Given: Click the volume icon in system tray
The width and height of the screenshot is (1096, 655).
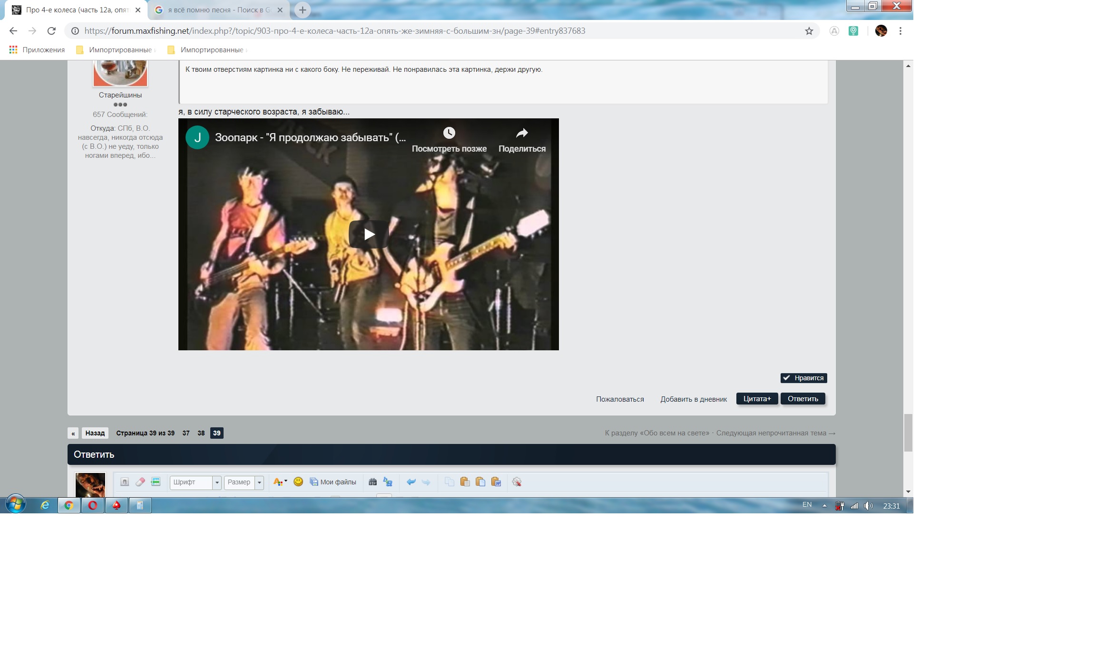Looking at the screenshot, I should [x=869, y=506].
